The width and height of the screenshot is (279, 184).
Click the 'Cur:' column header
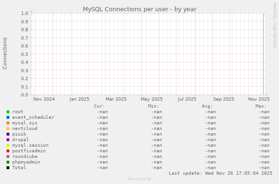click(x=100, y=106)
